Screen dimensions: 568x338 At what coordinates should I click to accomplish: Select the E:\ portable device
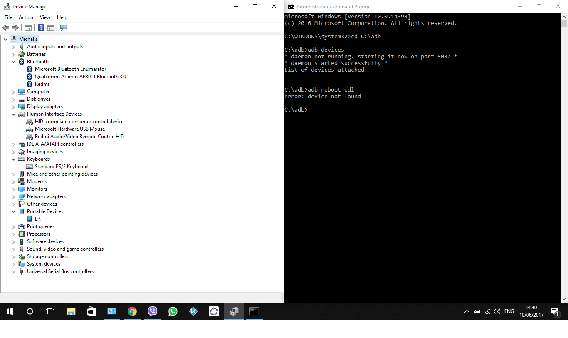tap(37, 219)
